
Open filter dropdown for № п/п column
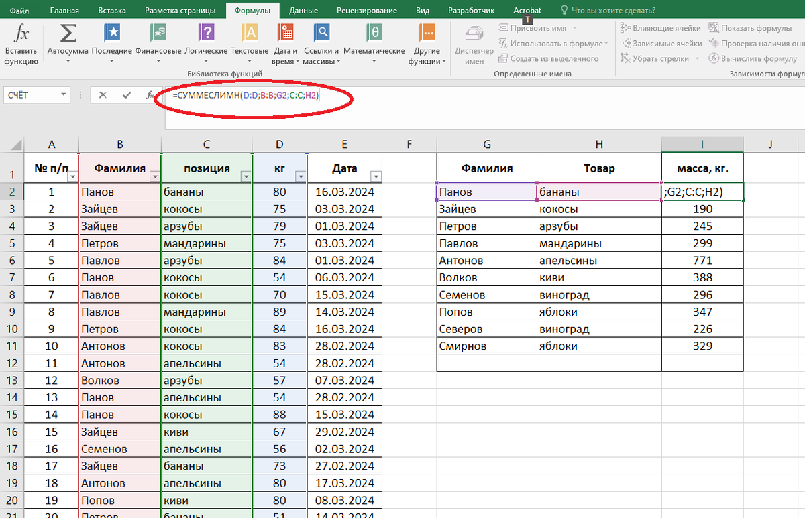coord(72,176)
